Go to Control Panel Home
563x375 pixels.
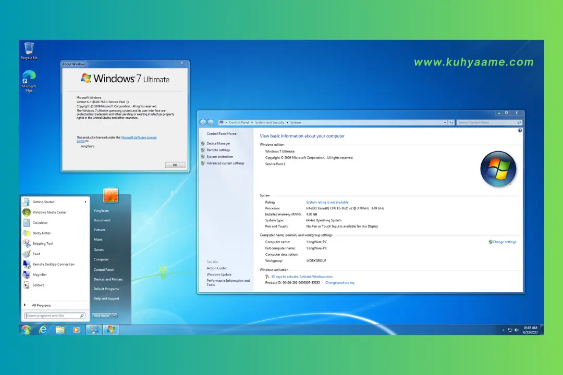click(x=222, y=133)
